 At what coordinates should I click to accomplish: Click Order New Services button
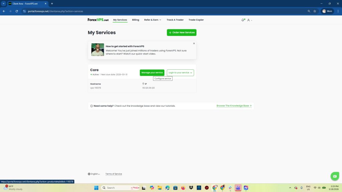click(182, 32)
